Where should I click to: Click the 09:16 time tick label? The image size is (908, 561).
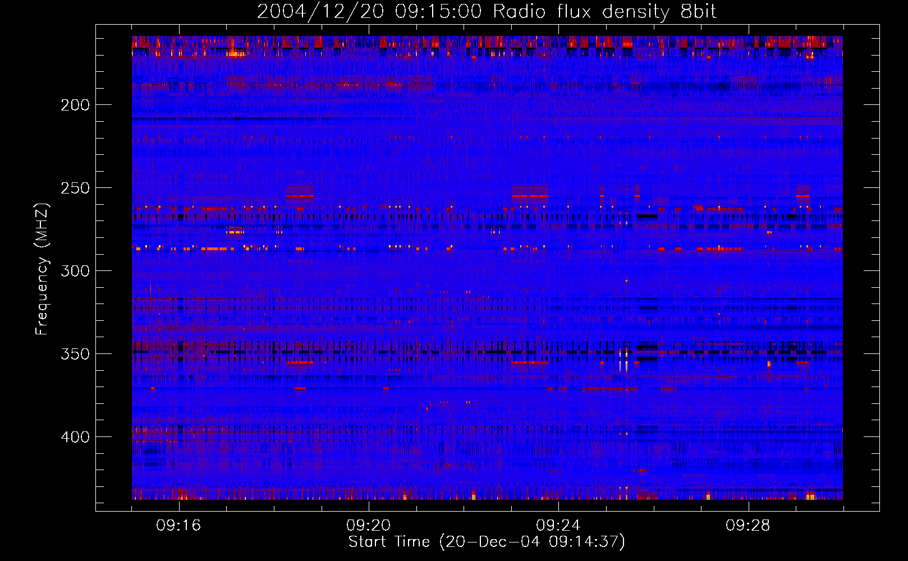[x=178, y=526]
